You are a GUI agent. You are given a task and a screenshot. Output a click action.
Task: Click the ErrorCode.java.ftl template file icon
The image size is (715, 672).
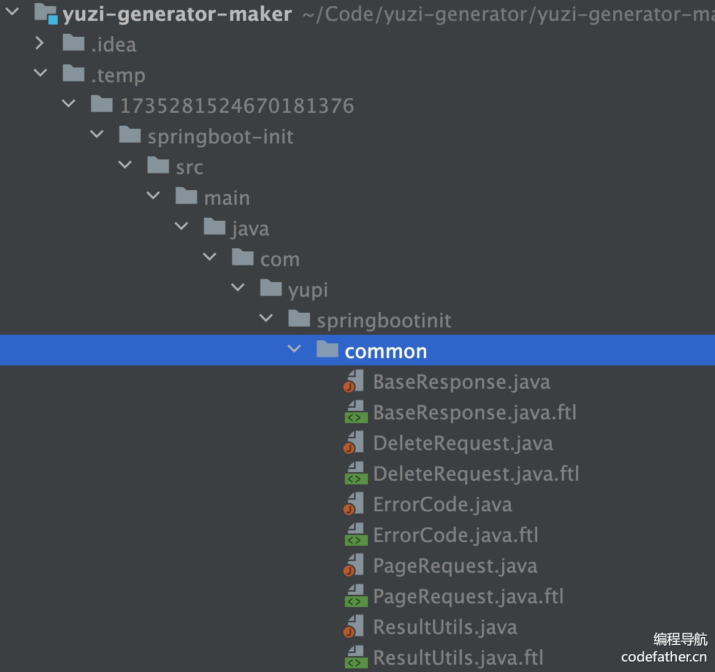coord(356,535)
